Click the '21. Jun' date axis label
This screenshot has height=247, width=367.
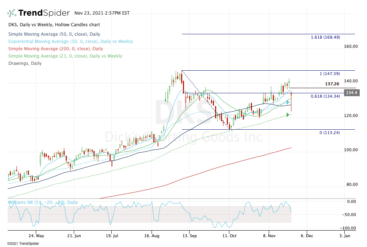(74, 236)
